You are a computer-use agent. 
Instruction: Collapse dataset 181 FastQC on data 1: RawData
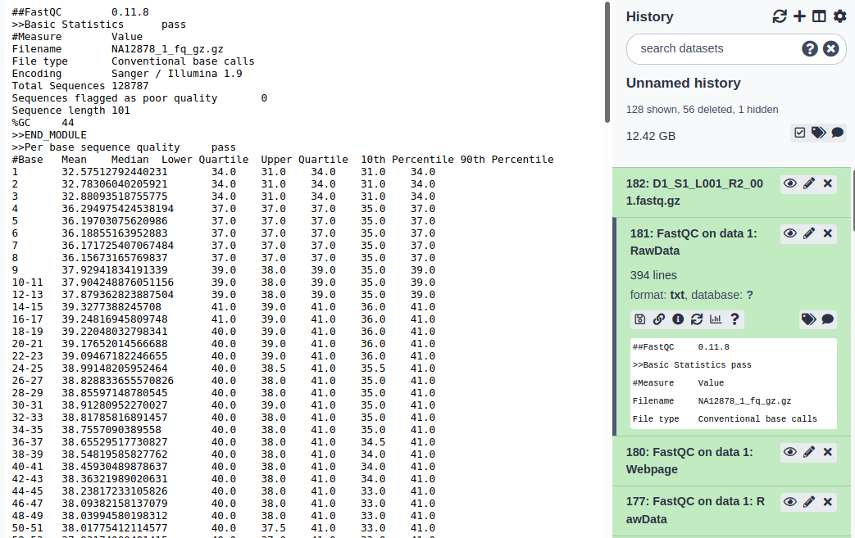point(694,242)
